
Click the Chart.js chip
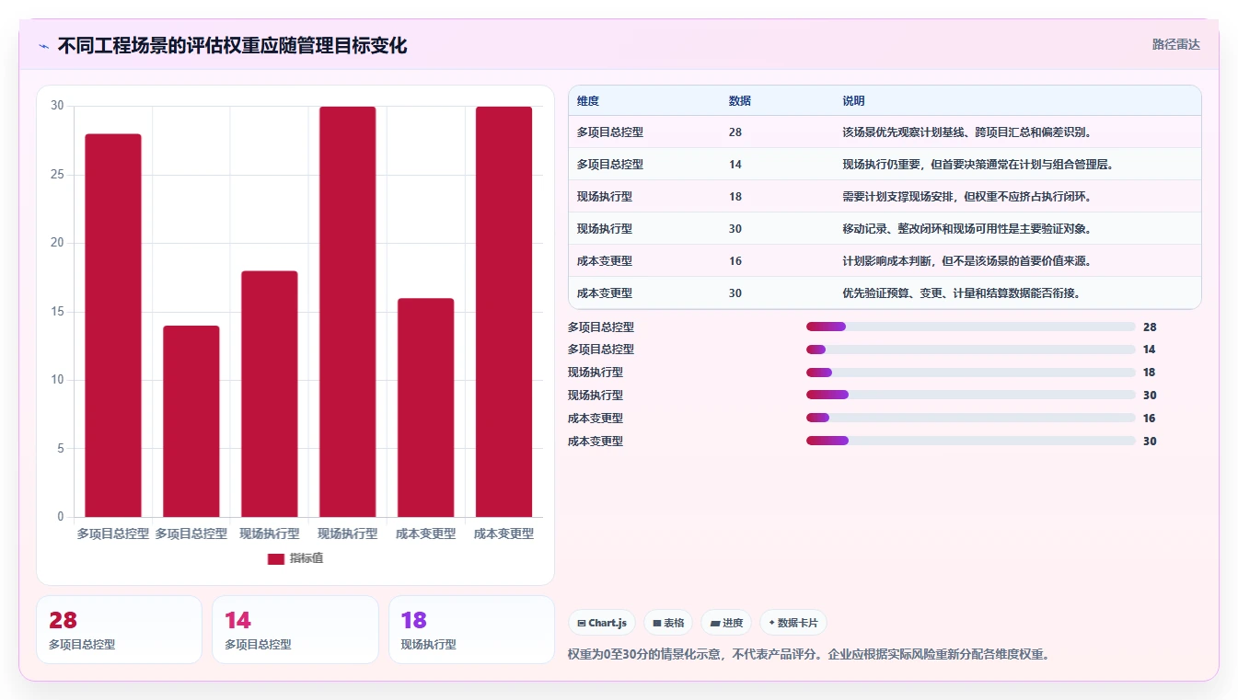602,623
